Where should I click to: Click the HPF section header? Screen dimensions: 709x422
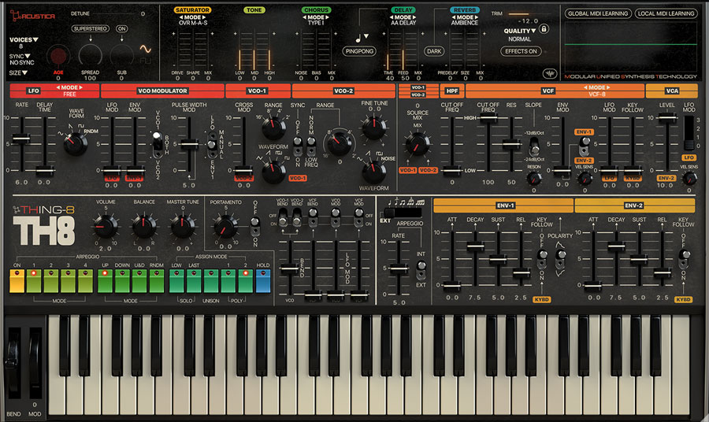pos(451,91)
